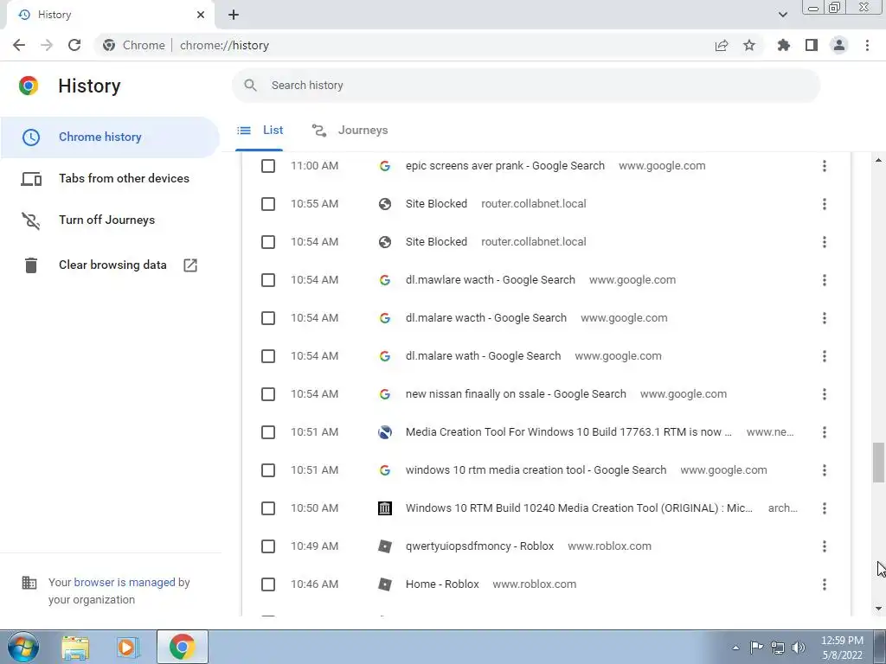The height and width of the screenshot is (664, 886).
Task: Click the Google icon for epic screens aver prank
Action: tap(385, 166)
